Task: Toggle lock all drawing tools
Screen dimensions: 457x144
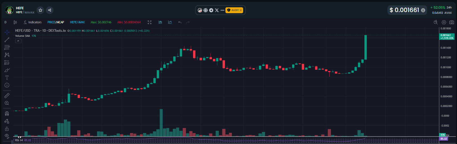Action: click(7, 129)
